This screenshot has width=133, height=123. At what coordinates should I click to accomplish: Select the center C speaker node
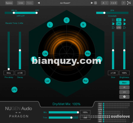pos(66,20)
